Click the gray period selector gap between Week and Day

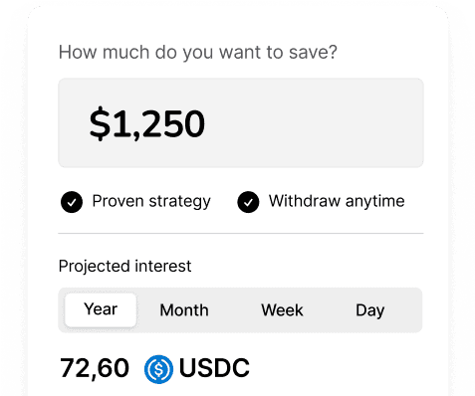[330, 310]
